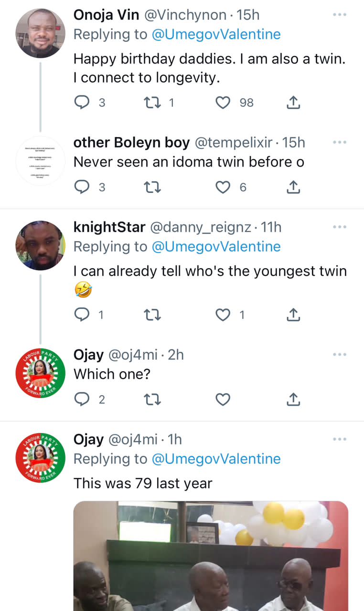Viewport: 364px width, 611px height.
Task: Like Ojay's "Which one?" reply
Action: [223, 400]
